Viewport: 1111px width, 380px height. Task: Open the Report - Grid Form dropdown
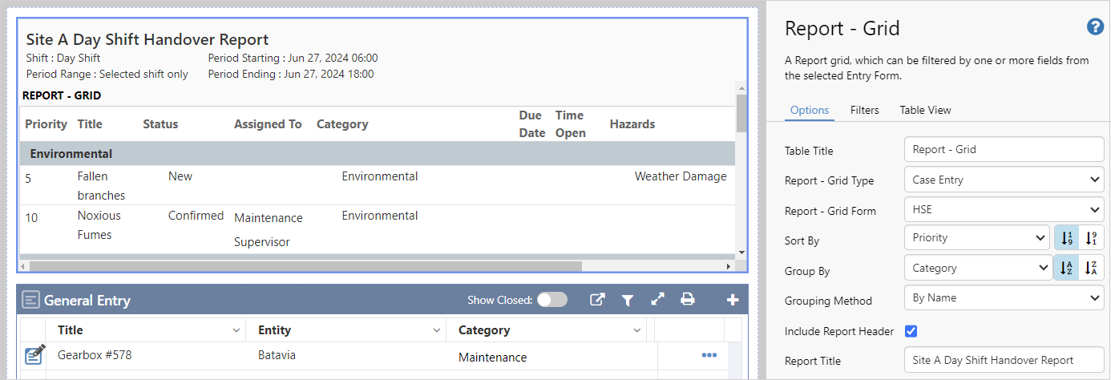[1004, 210]
